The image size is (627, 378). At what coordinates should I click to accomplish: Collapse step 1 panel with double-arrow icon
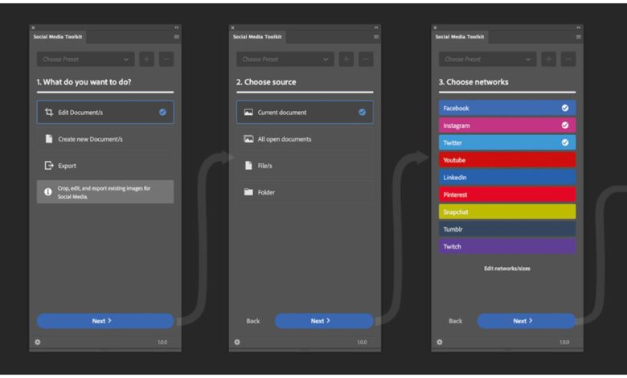click(176, 27)
